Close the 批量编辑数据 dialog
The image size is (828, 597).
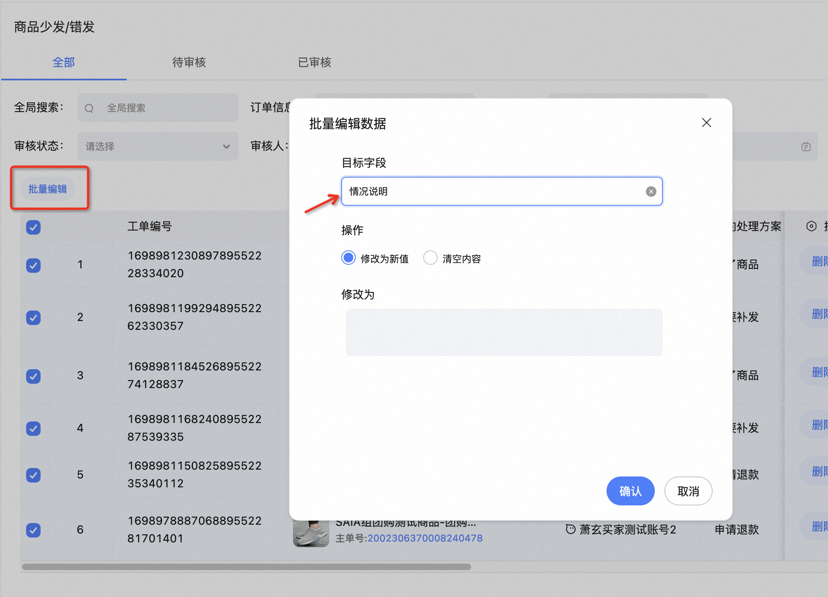[x=706, y=123]
